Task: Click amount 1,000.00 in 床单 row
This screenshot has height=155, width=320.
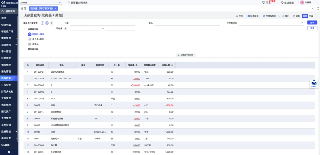Action: 169,132
